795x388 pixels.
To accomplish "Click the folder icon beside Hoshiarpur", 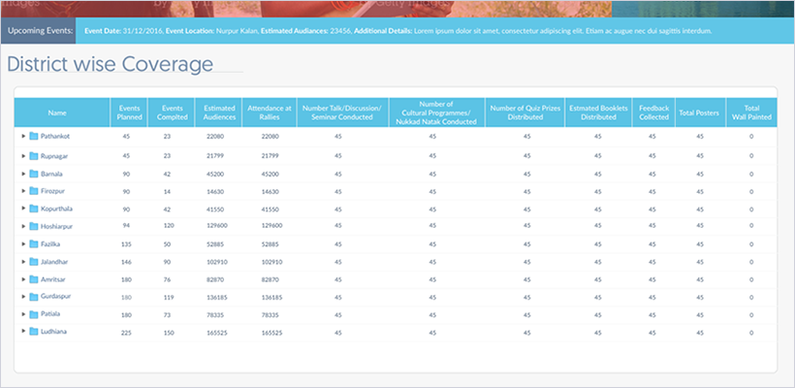I will (34, 226).
